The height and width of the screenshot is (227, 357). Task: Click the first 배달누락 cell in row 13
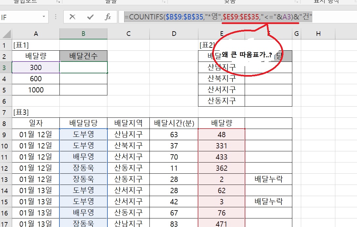268,179
